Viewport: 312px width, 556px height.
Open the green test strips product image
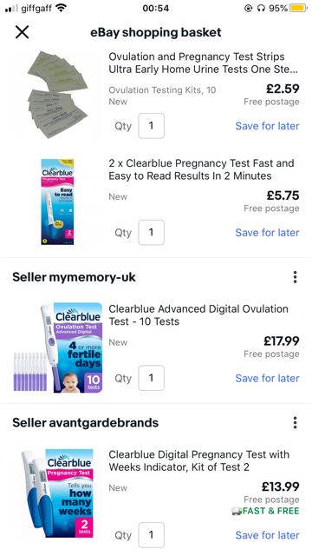pos(56,95)
